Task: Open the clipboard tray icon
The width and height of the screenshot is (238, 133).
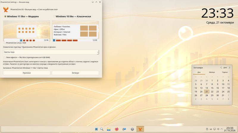Action: (207, 129)
